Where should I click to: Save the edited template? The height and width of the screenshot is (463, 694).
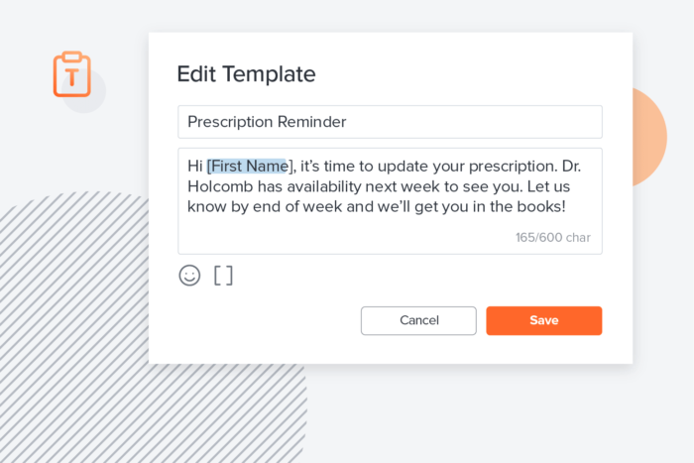pyautogui.click(x=544, y=320)
